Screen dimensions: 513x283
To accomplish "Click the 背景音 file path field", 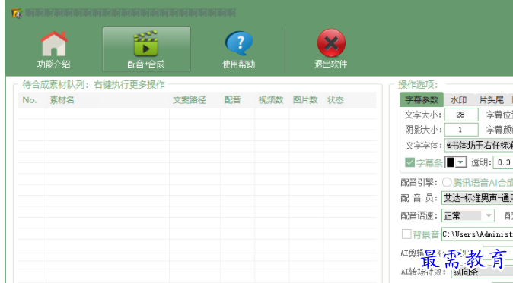I will [477, 234].
